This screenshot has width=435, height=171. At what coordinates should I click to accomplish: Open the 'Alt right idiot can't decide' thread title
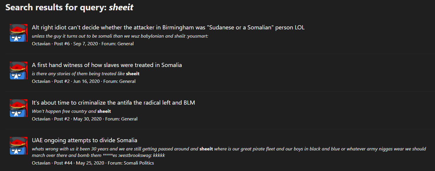tap(168, 28)
